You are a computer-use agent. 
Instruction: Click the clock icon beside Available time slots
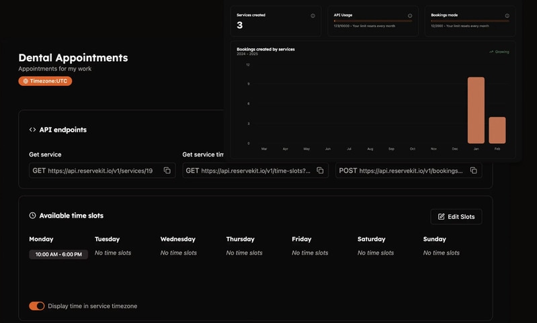[x=32, y=216]
